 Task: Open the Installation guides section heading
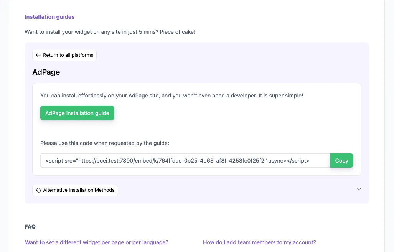[49, 16]
